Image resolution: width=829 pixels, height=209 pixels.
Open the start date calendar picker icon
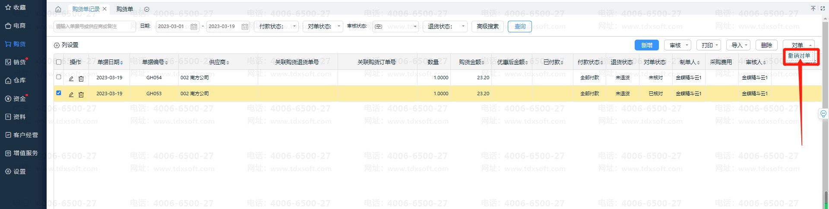click(x=194, y=27)
